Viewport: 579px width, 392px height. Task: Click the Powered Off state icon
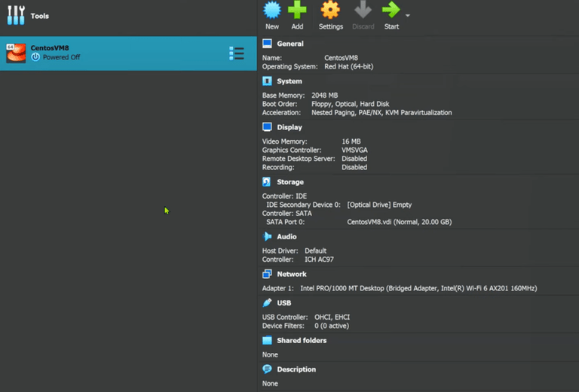[x=35, y=57]
